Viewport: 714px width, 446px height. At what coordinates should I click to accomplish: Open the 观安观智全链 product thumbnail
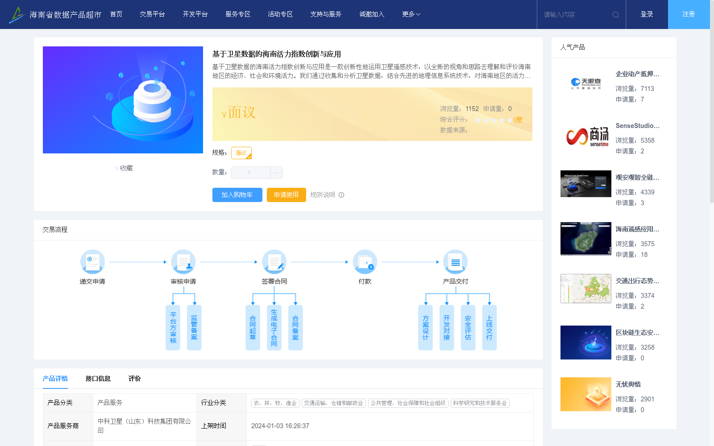tap(586, 184)
